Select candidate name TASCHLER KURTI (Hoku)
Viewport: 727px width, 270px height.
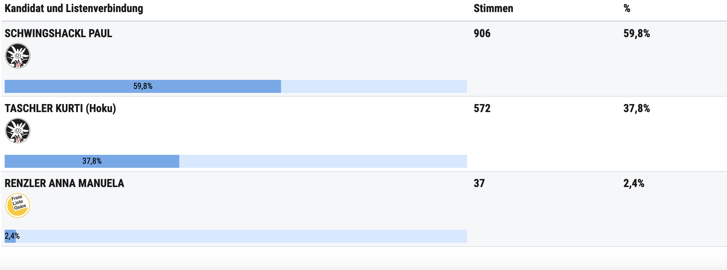60,108
